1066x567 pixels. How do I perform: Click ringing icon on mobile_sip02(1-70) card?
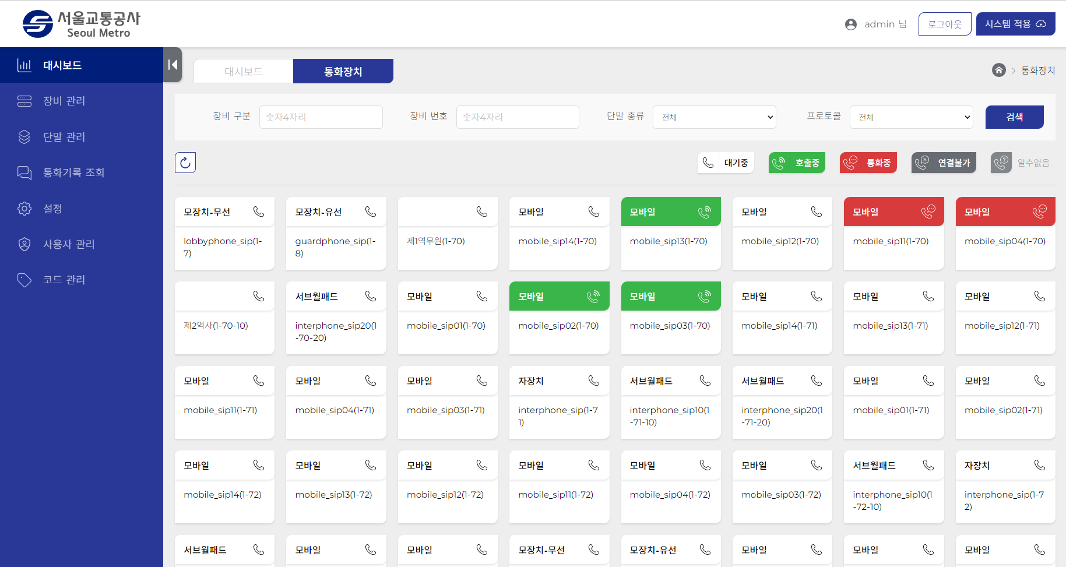tap(593, 296)
